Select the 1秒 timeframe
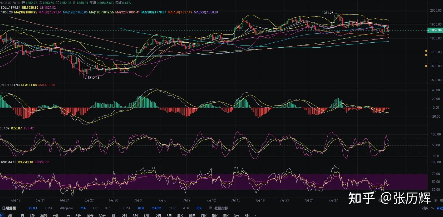 (32, 215)
